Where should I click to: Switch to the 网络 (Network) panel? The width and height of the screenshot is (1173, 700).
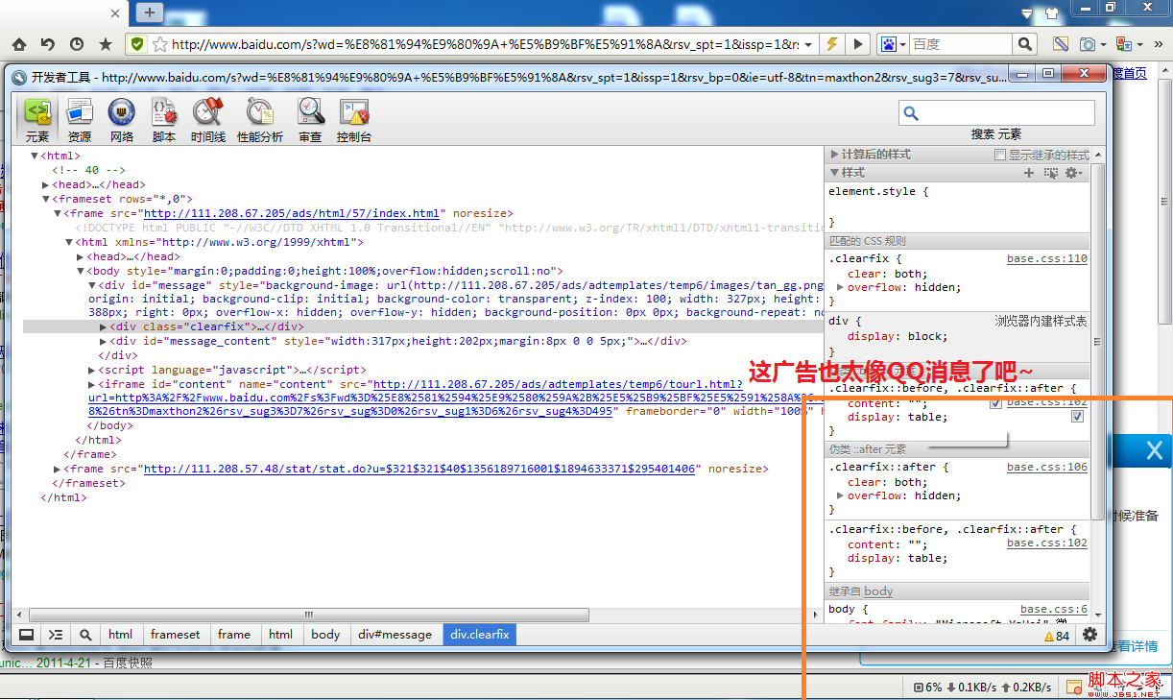point(122,119)
